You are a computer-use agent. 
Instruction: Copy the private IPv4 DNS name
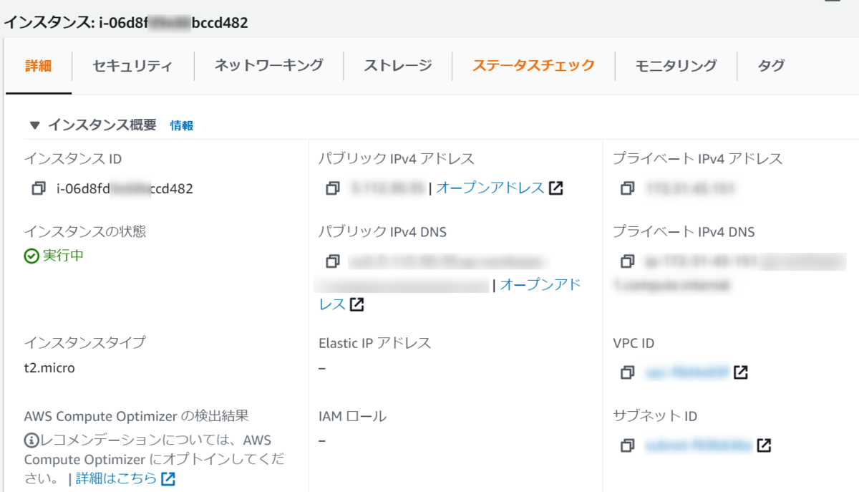pos(627,261)
